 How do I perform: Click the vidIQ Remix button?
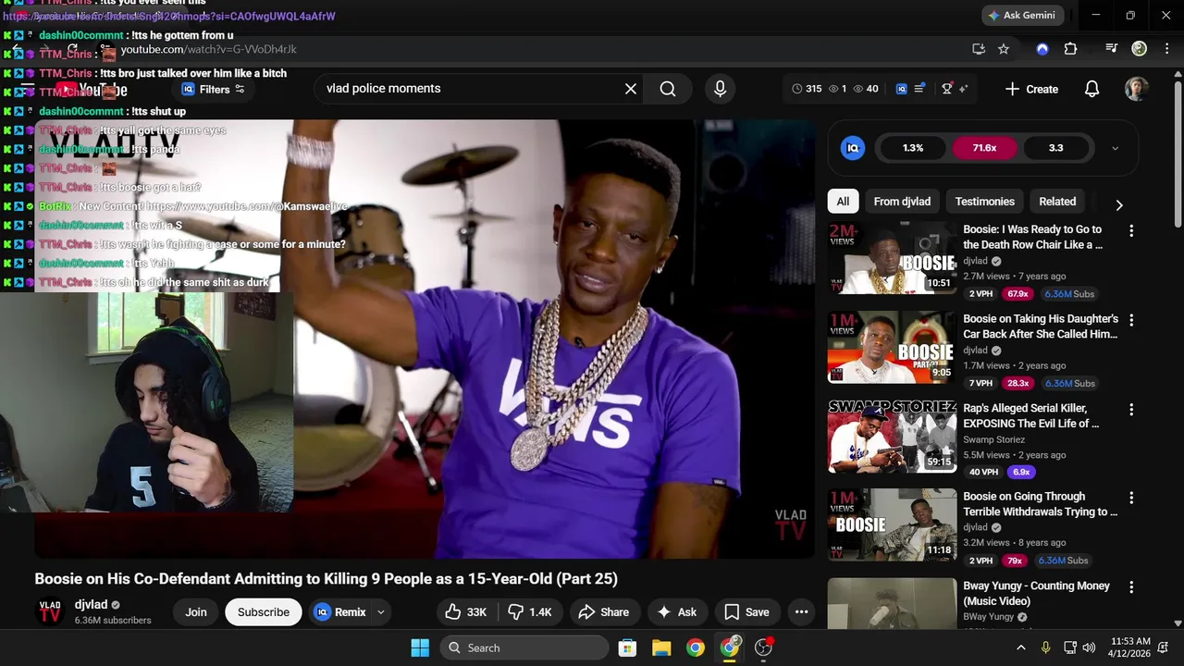click(x=340, y=612)
